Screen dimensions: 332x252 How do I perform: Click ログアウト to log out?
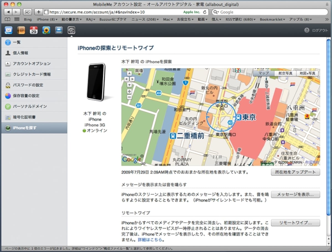tap(320, 30)
